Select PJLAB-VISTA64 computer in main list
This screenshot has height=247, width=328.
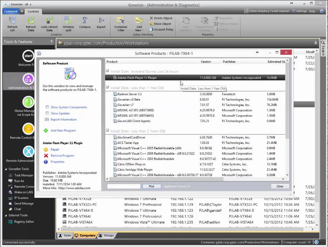pyautogui.click(x=80, y=222)
